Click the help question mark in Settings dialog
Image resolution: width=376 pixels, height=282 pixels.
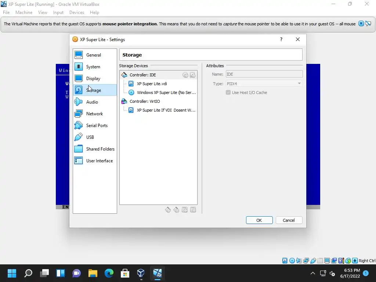click(281, 39)
